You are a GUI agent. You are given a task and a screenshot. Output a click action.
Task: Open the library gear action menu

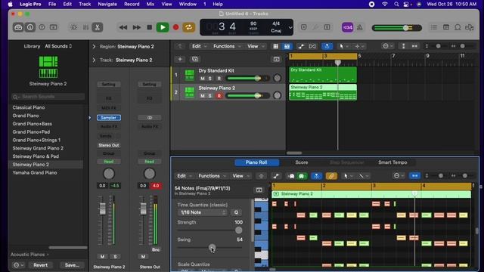pyautogui.click(x=18, y=265)
